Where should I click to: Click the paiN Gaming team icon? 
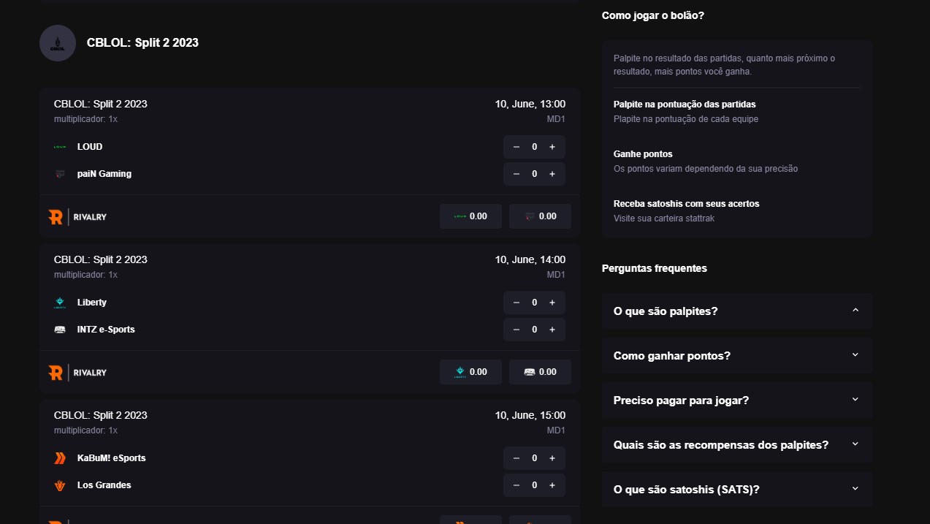click(59, 173)
